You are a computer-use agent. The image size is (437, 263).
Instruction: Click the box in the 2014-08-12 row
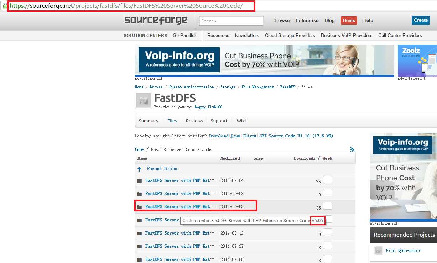[x=328, y=232]
